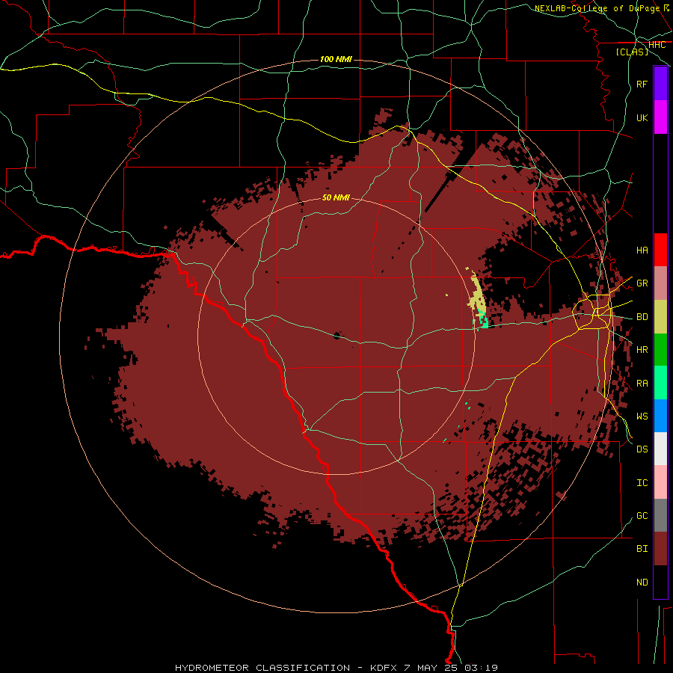Click the IC legend label
Viewport: 673px width, 673px height.
click(x=642, y=483)
